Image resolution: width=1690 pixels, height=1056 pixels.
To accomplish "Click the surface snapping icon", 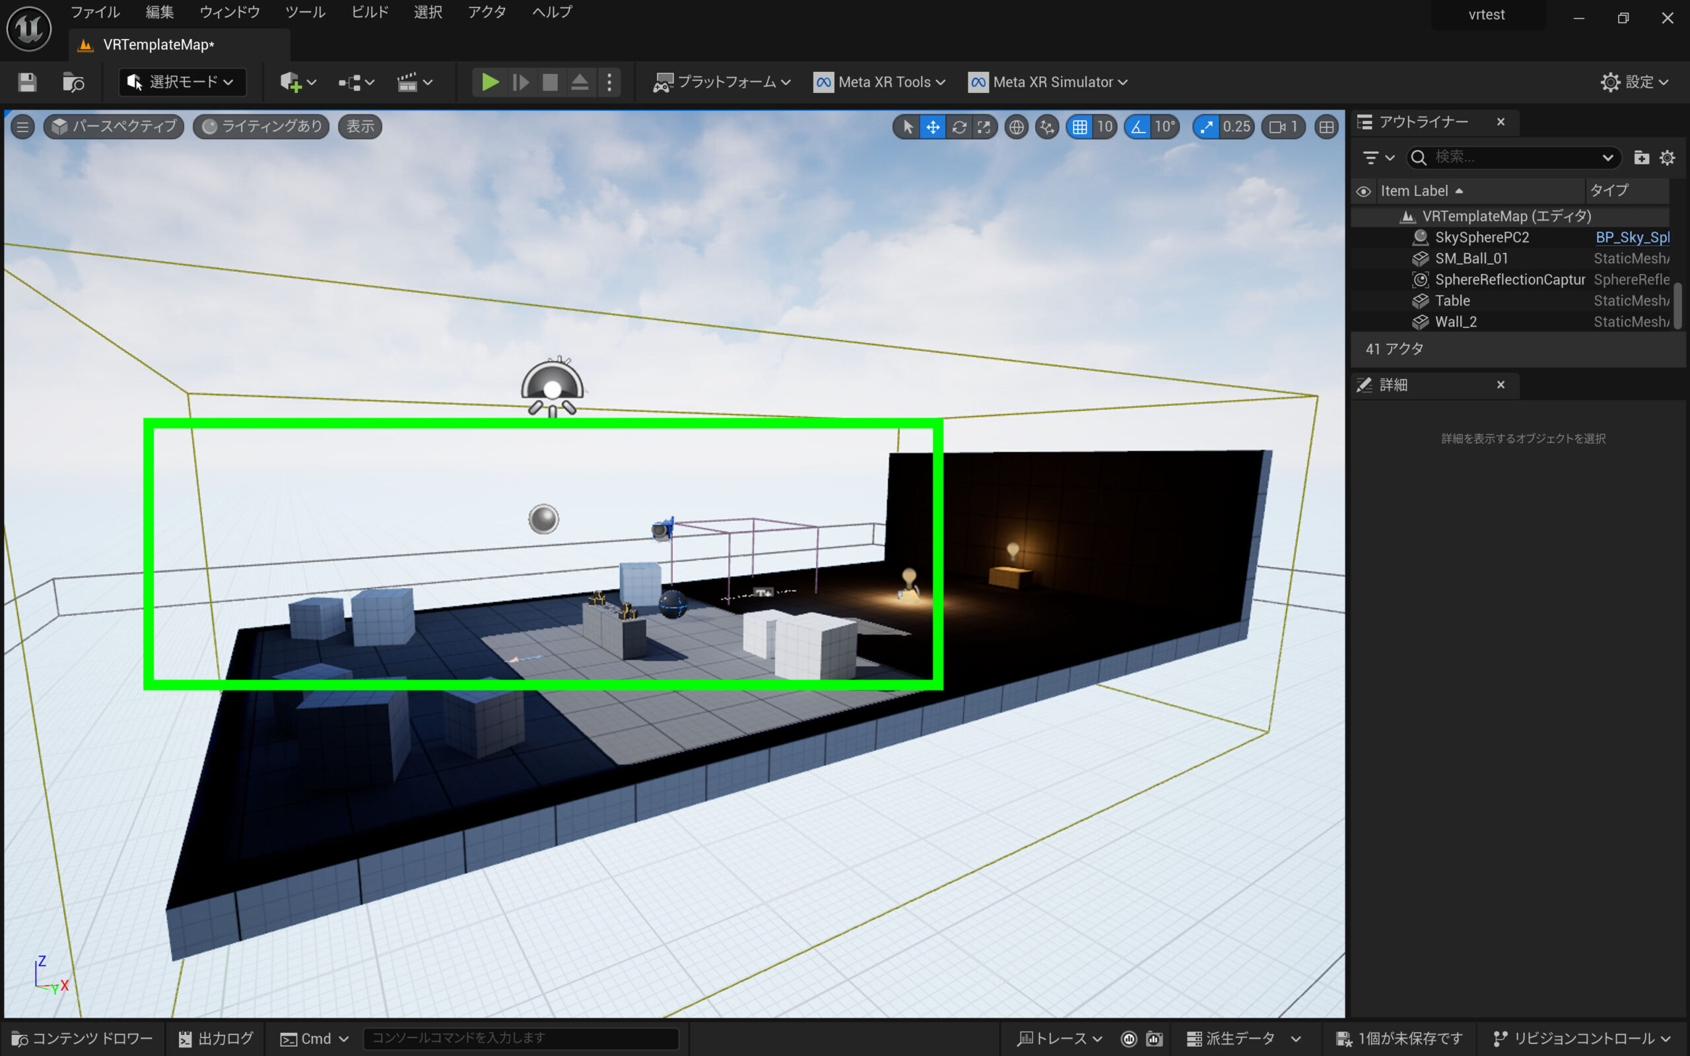I will [1047, 127].
